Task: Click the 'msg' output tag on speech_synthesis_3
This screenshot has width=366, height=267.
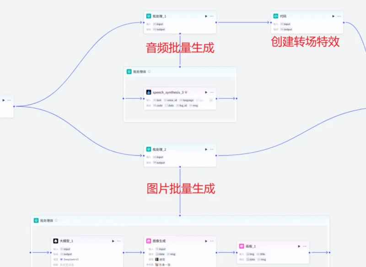Action: pos(194,106)
